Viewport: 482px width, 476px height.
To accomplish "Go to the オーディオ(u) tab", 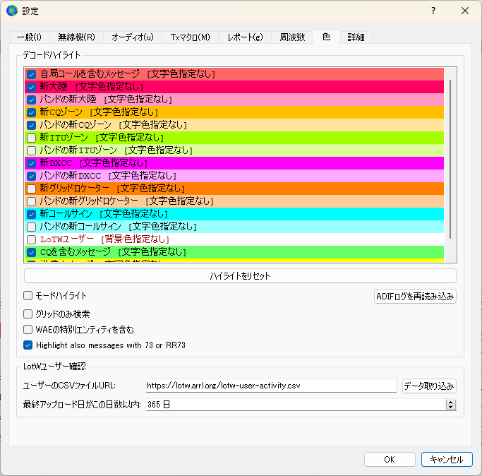I will pyautogui.click(x=132, y=37).
